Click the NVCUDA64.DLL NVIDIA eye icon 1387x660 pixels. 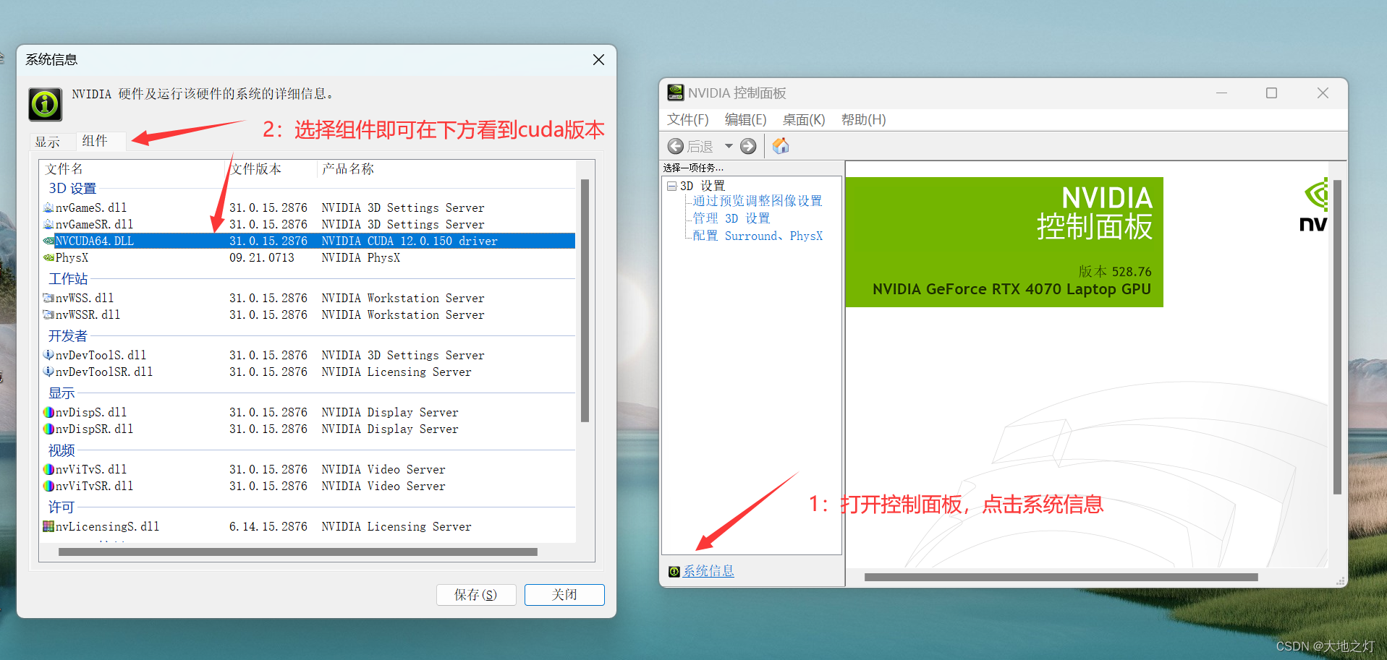[x=48, y=241]
